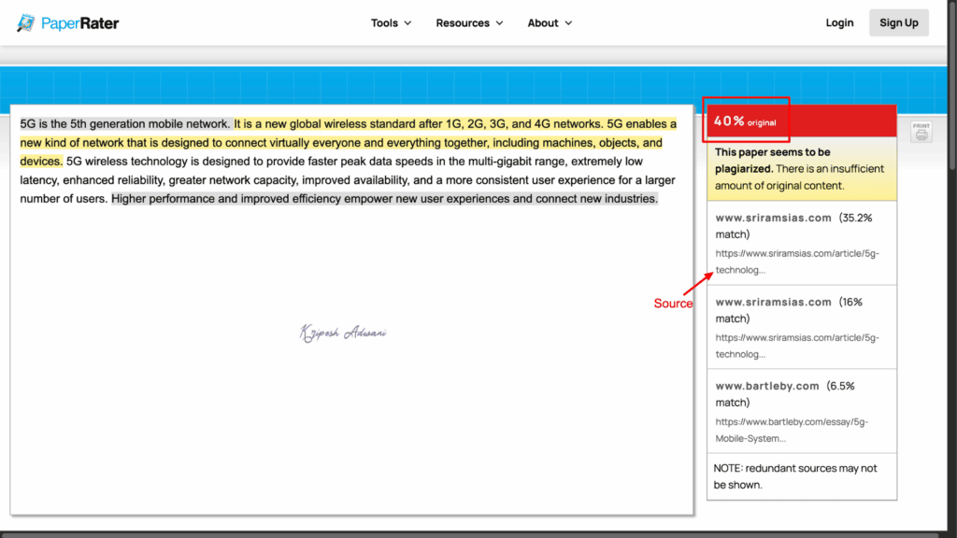Select the Tools menu item
Screen dimensions: 957x538
click(x=383, y=22)
